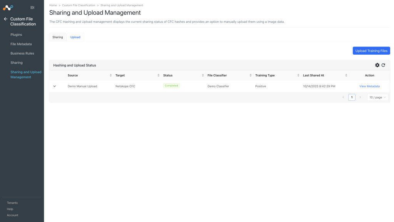The image size is (394, 222).
Task: Click the Completed status badge
Action: click(171, 86)
